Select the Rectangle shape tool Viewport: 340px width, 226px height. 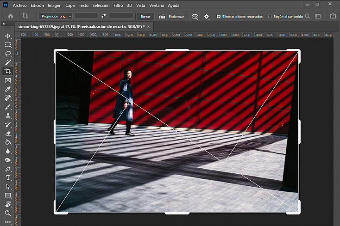[8, 195]
